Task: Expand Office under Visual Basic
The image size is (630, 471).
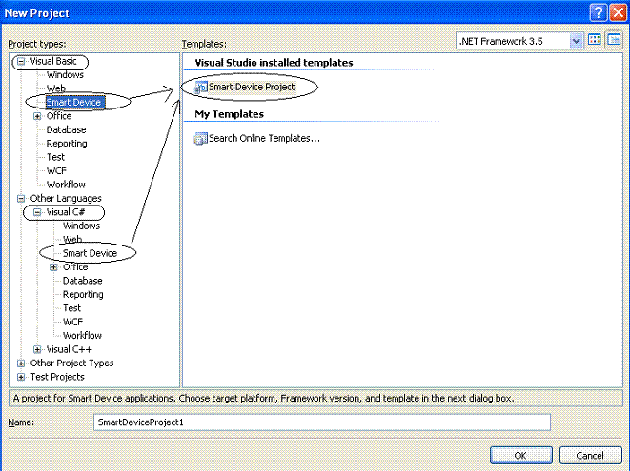Action: pyautogui.click(x=37, y=116)
